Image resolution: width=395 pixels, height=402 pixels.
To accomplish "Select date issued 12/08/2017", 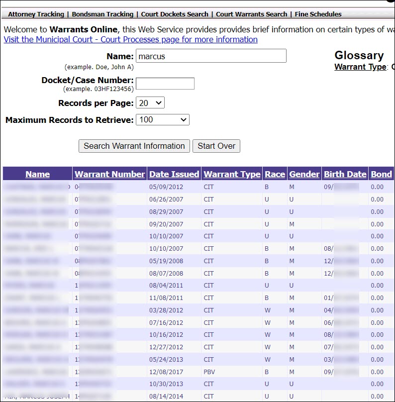I will click(166, 372).
